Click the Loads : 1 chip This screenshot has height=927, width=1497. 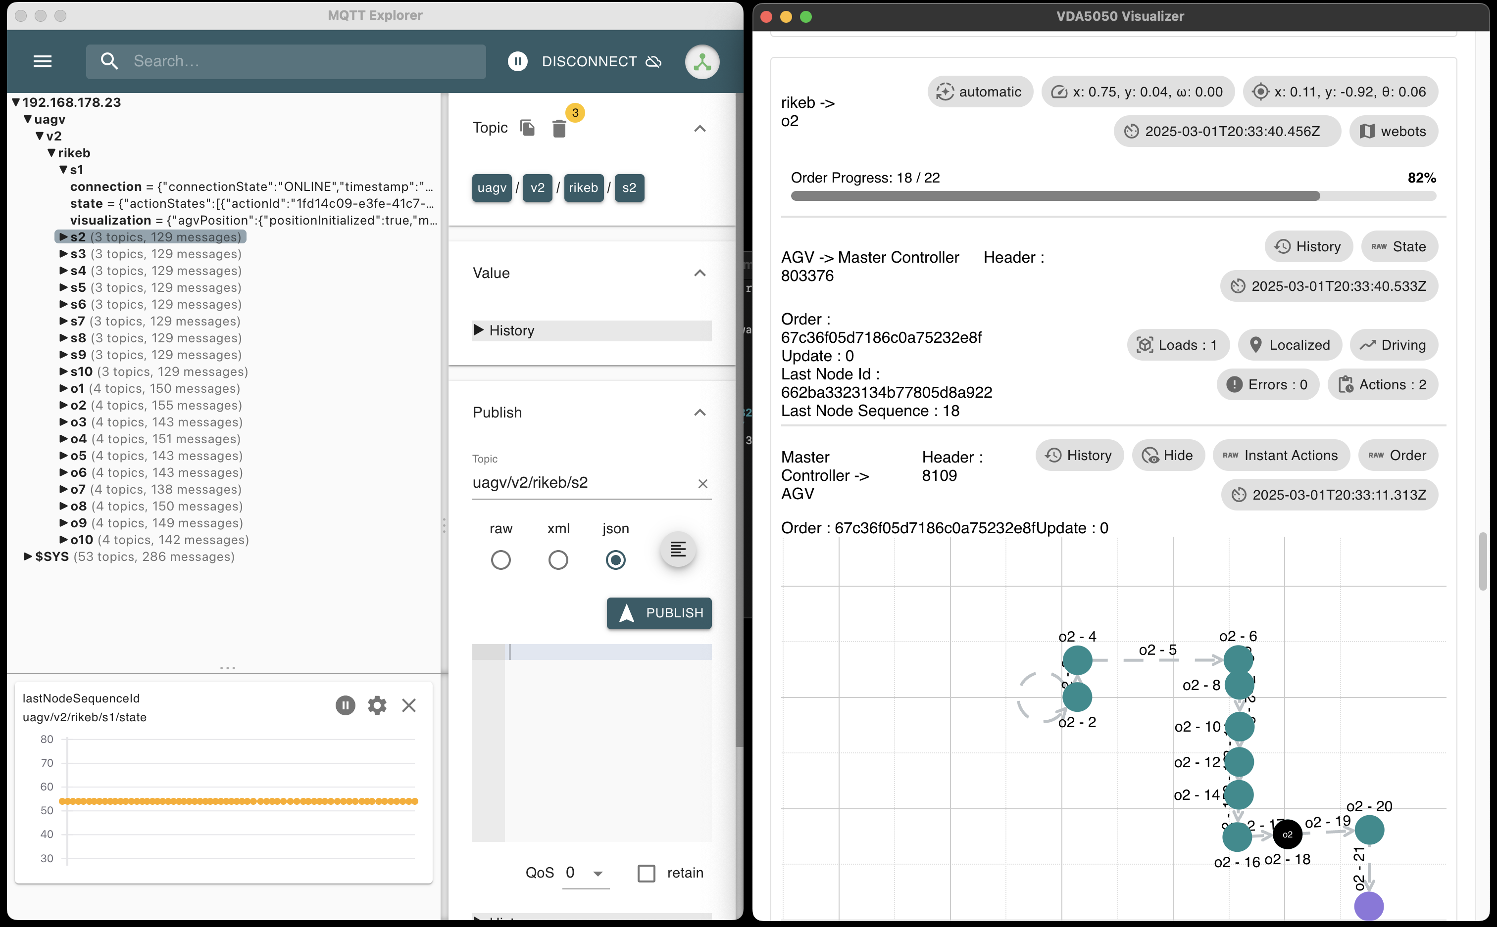(x=1178, y=345)
